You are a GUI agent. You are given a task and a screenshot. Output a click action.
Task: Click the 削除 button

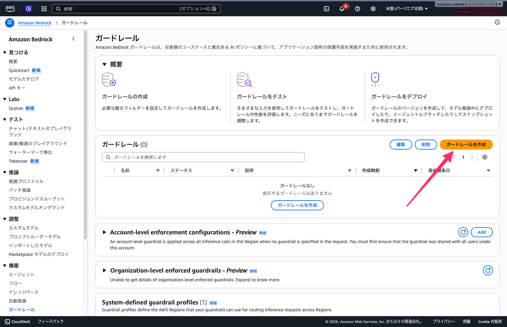[426, 144]
